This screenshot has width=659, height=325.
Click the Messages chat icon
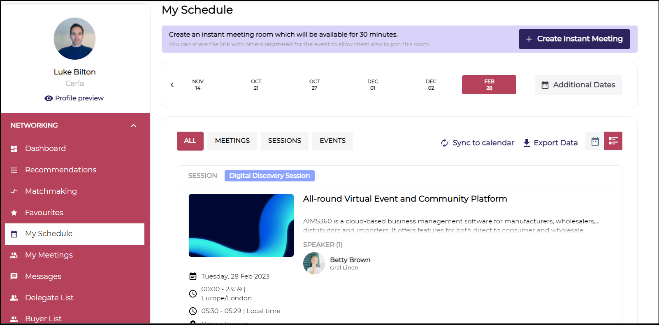point(14,276)
